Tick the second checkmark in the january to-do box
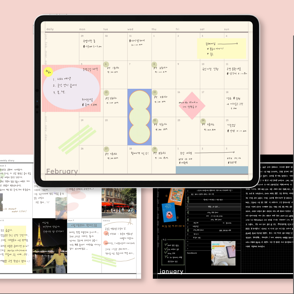This screenshot has height=294, width=294. coord(166,249)
